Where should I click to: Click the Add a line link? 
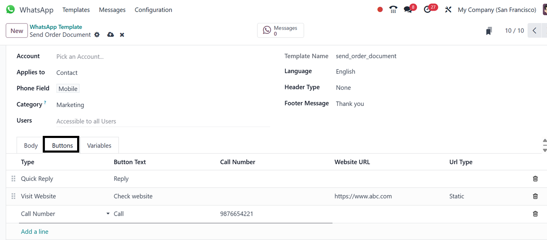point(35,232)
